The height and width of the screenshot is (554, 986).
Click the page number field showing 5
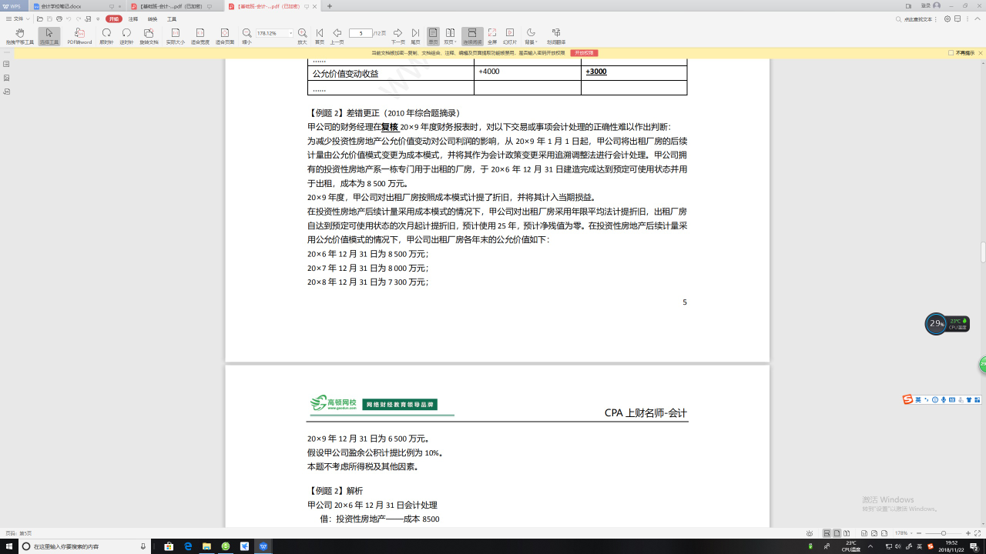pyautogui.click(x=361, y=32)
